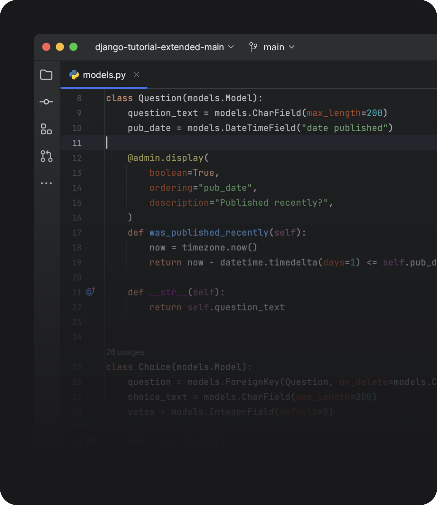Toggle breakpoint on line number 18

click(x=77, y=248)
